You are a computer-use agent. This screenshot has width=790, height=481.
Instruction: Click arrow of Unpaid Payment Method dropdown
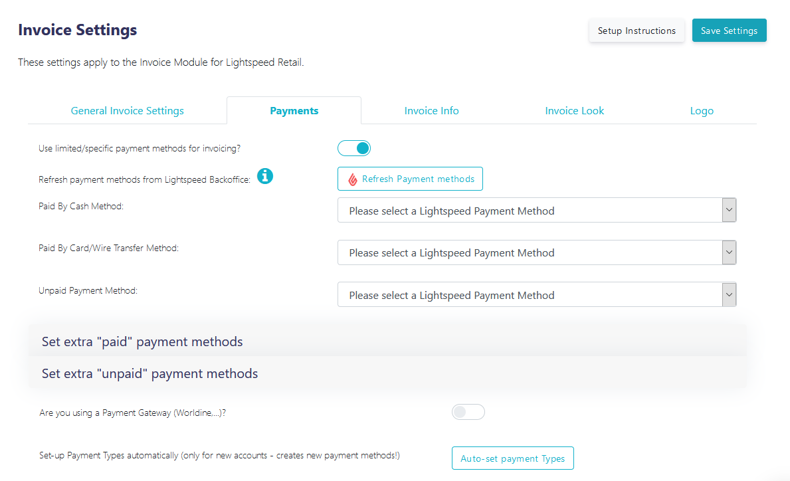point(729,294)
